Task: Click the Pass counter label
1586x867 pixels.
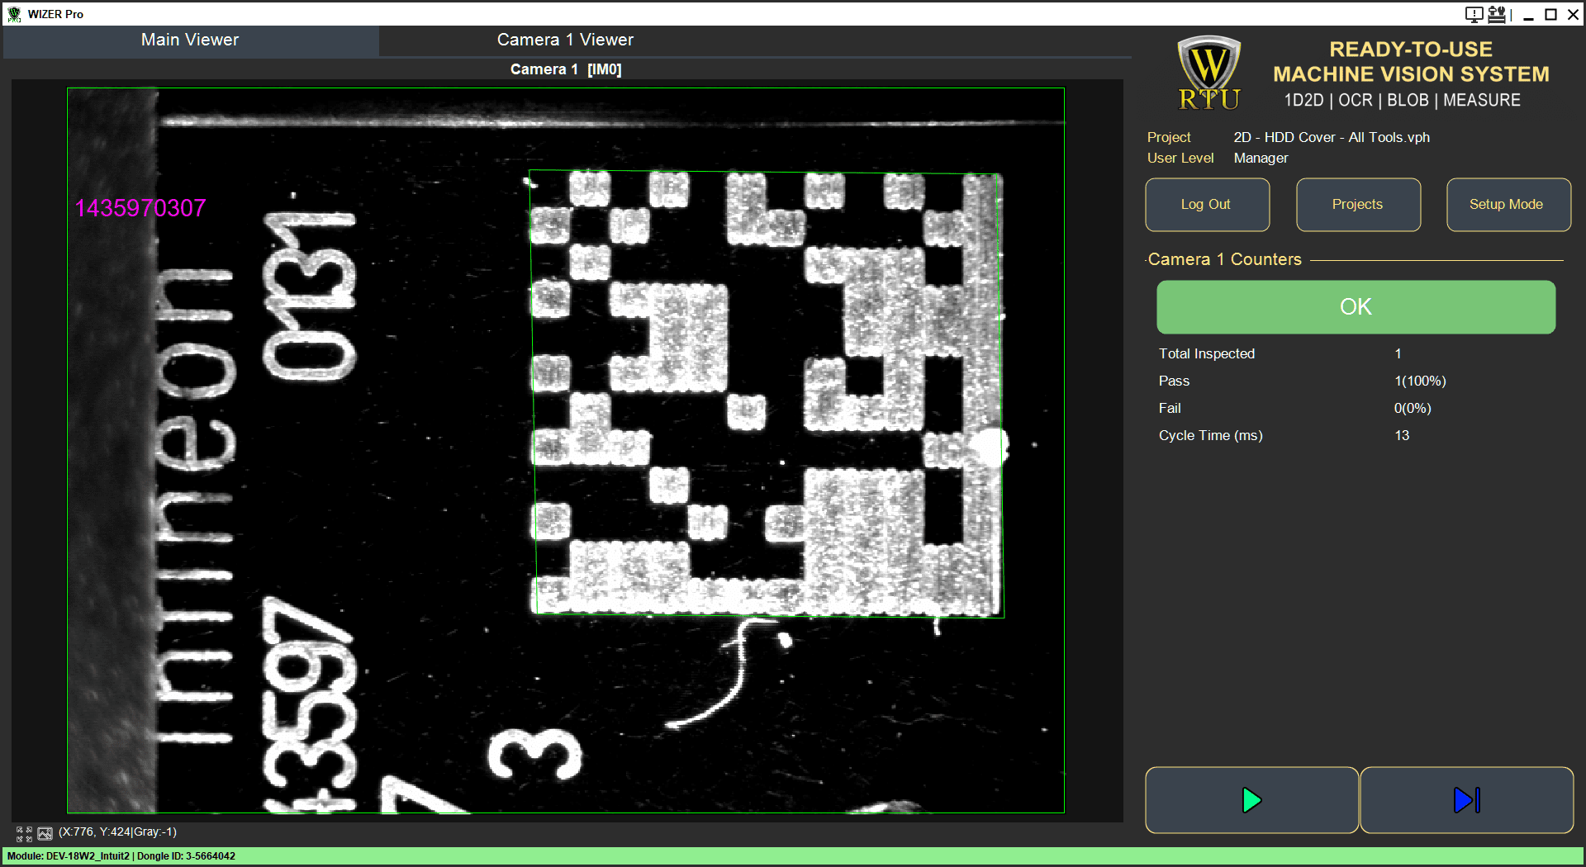Action: click(x=1174, y=381)
